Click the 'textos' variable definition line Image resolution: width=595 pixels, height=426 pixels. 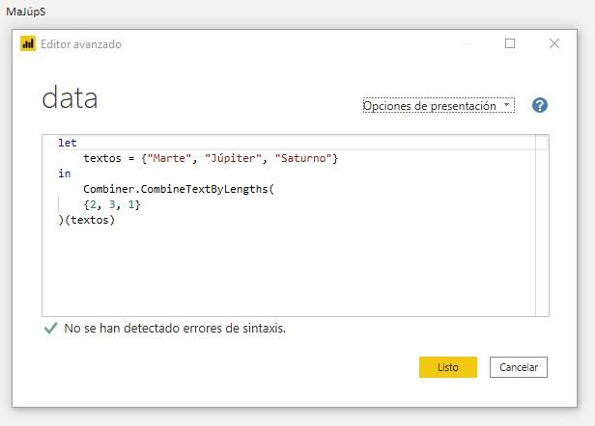pos(211,158)
